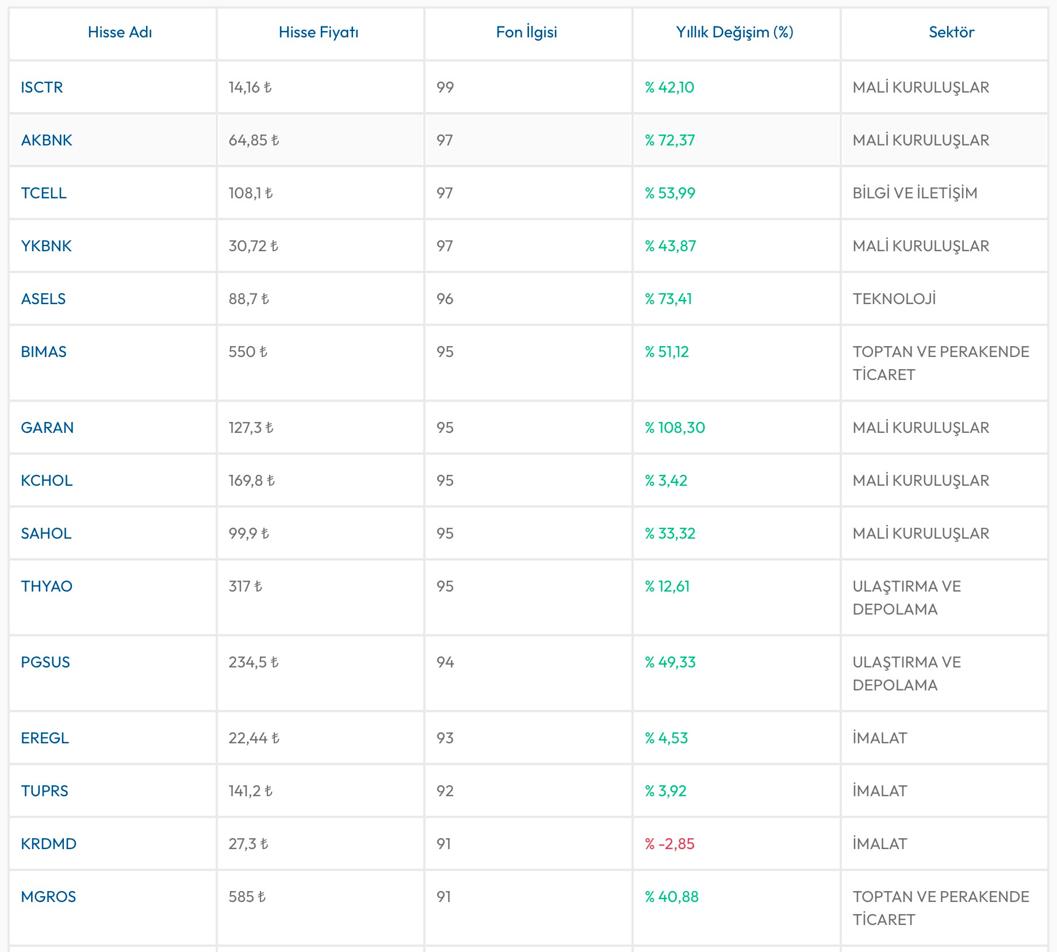This screenshot has height=952, width=1057.
Task: Click fund interest value 99 for ISCTR
Action: click(445, 87)
